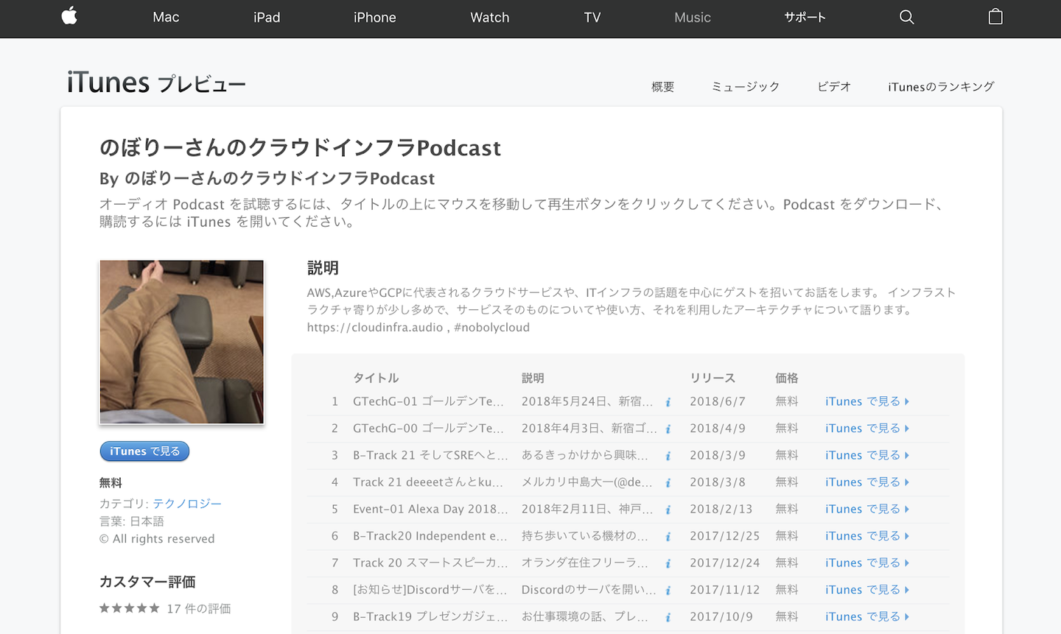Show info icon for B-Track 21 episode
This screenshot has width=1061, height=634.
[668, 456]
